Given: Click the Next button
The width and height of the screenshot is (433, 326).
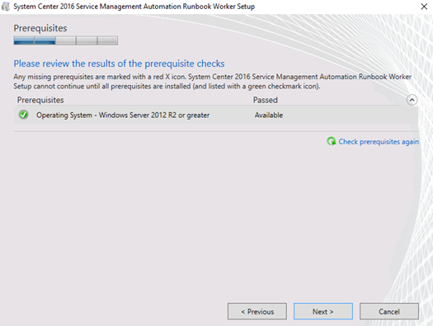Looking at the screenshot, I should tap(323, 311).
